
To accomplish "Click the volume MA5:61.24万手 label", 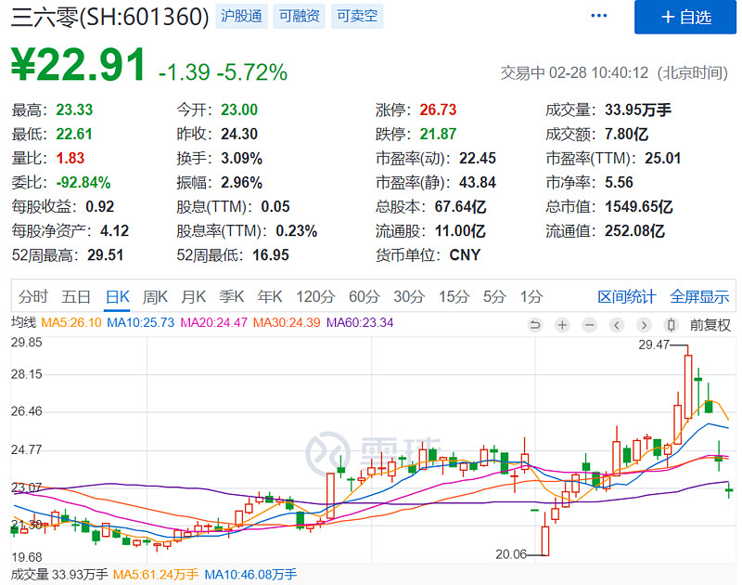I will click(155, 575).
